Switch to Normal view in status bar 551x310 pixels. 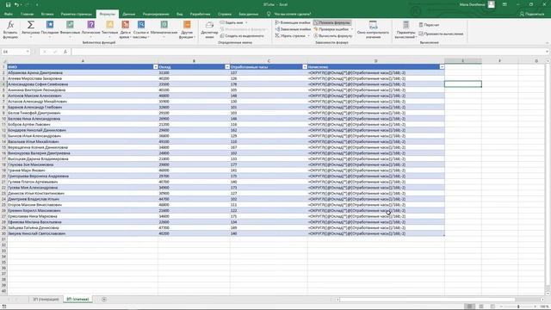pyautogui.click(x=469, y=307)
